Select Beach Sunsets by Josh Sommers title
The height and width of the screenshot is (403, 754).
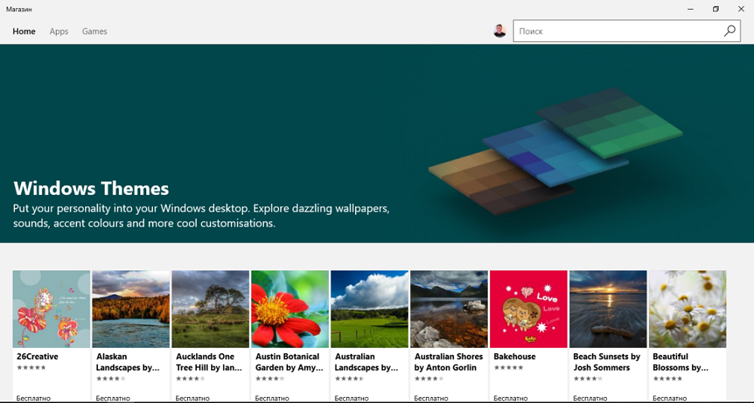pos(606,362)
